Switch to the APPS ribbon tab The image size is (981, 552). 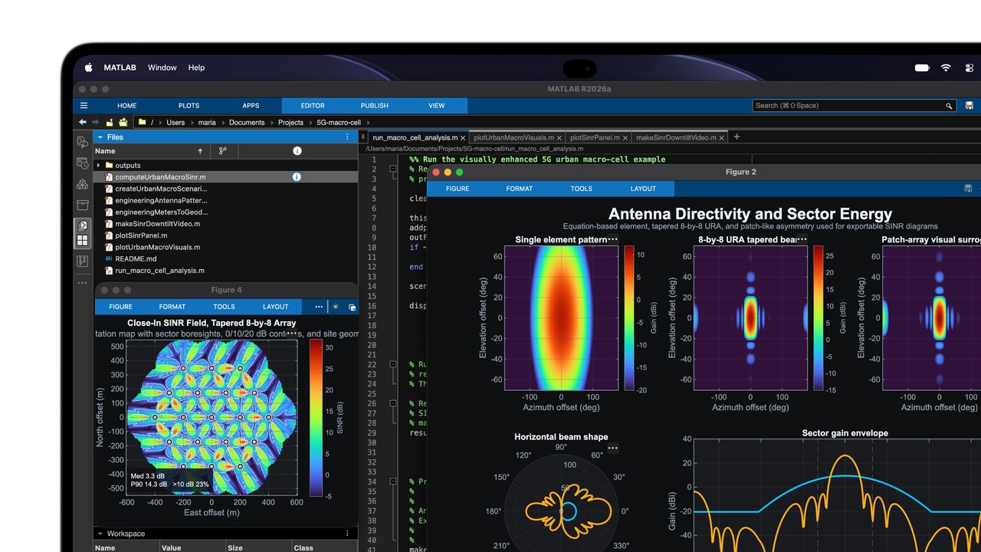pos(251,106)
